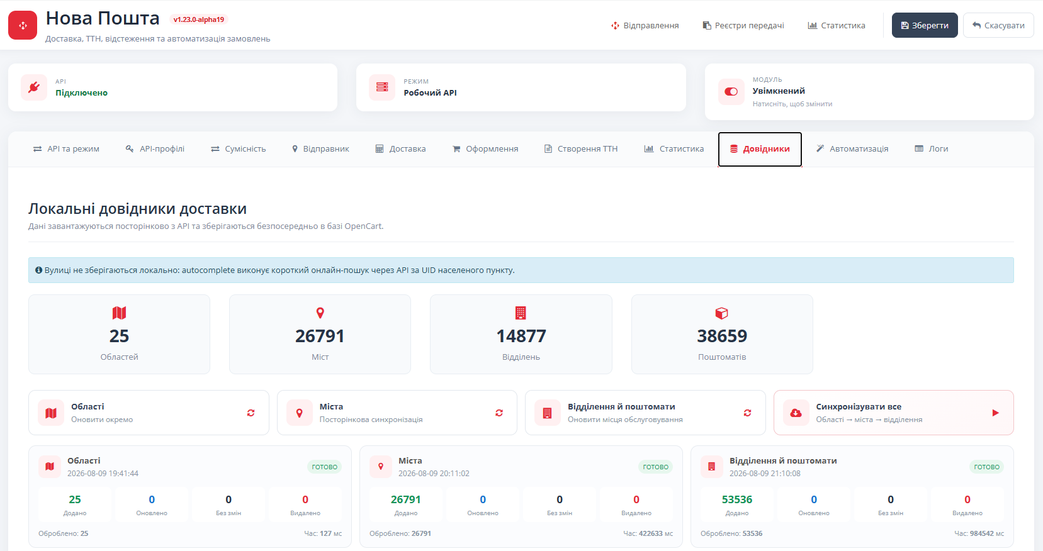
Task: Open Статистика link in top header
Action: (837, 25)
